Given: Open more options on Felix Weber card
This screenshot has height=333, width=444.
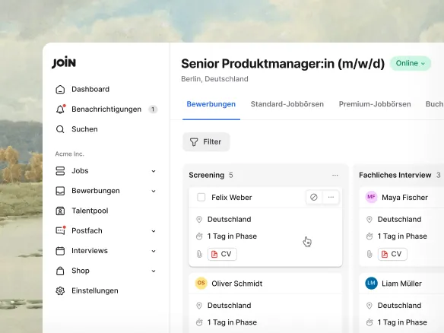Looking at the screenshot, I should [331, 197].
